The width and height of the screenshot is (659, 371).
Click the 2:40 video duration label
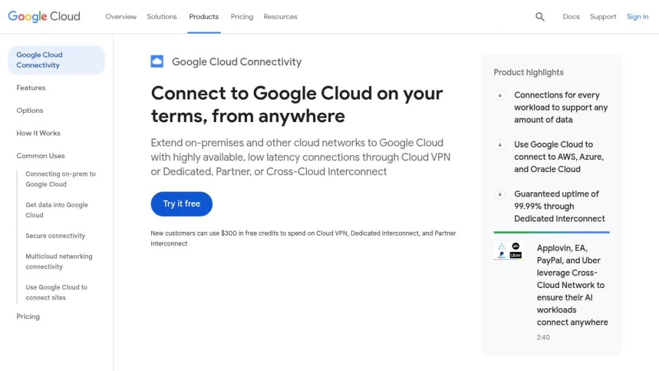click(543, 337)
